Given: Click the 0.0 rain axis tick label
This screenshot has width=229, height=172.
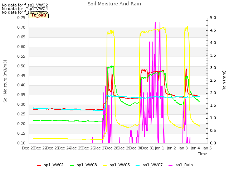Looking at the screenshot, I should coord(213,143).
